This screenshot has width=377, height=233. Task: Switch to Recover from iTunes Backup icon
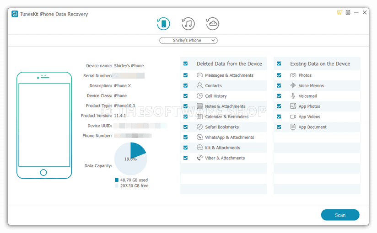[188, 24]
